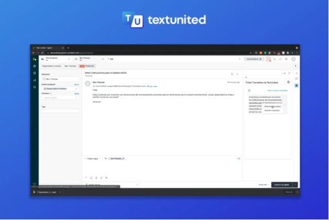Open the Apply macro dropdown

click(x=111, y=185)
